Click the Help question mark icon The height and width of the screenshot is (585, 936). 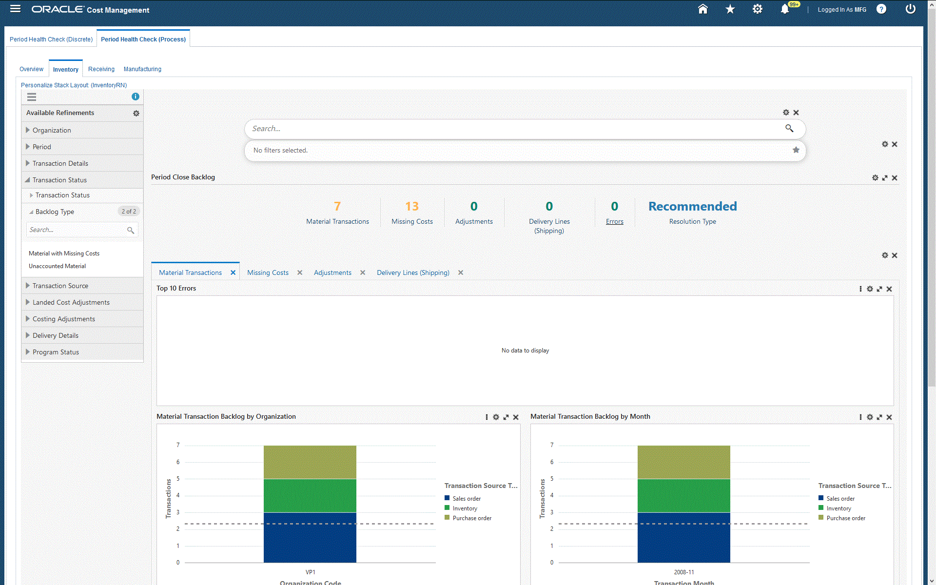pos(881,9)
